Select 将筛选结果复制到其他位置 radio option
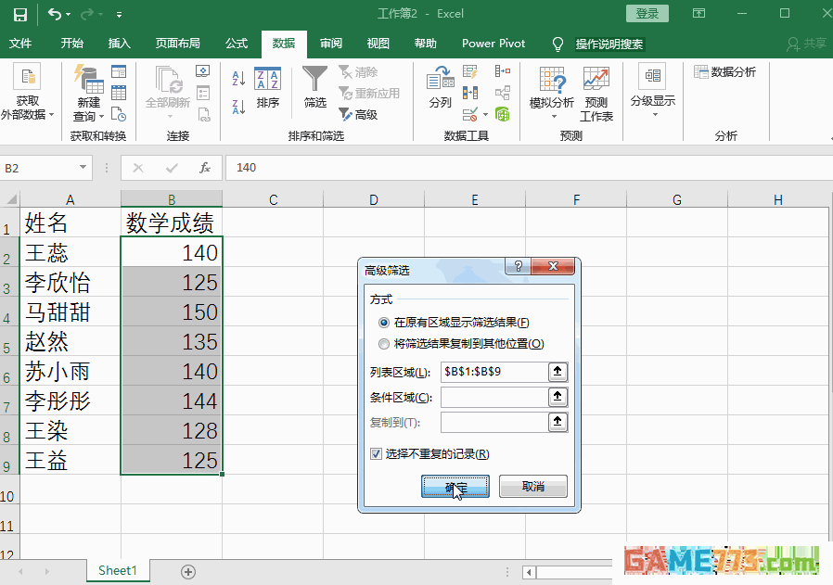Screen dimensions: 833x585 [x=384, y=344]
